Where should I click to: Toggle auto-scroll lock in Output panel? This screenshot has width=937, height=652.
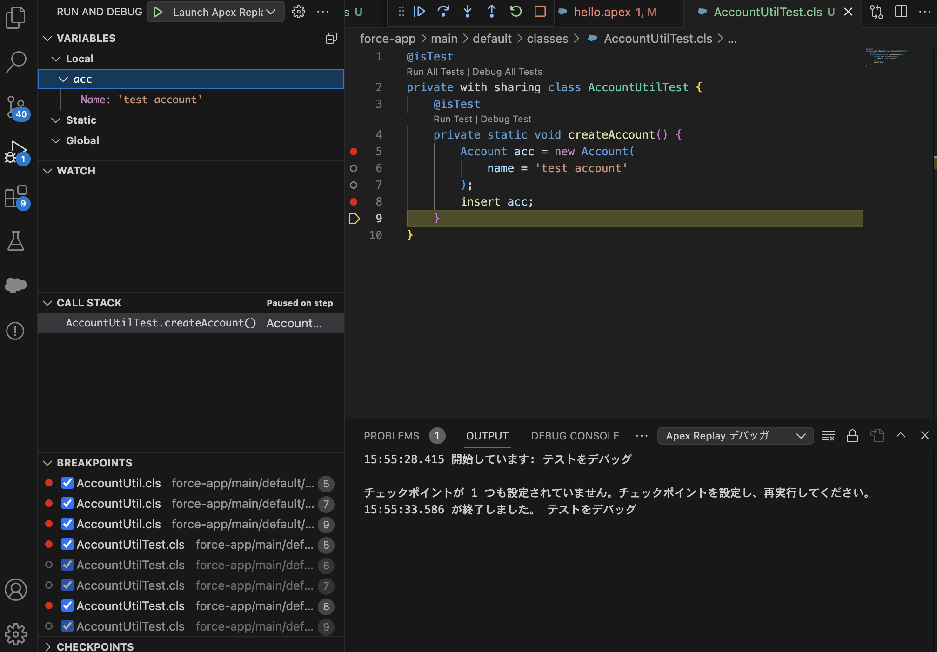click(x=852, y=436)
